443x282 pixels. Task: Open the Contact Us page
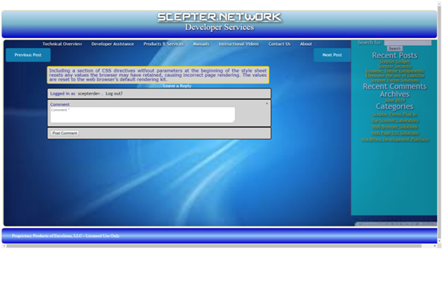click(x=280, y=44)
